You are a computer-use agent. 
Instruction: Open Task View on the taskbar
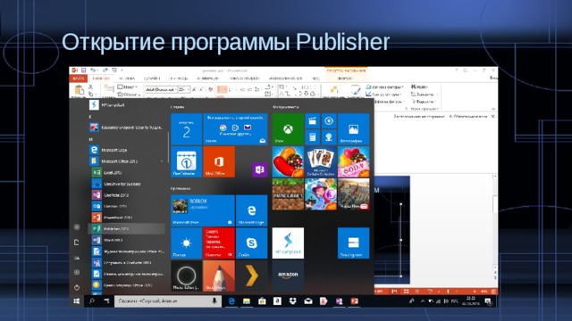pos(106,301)
